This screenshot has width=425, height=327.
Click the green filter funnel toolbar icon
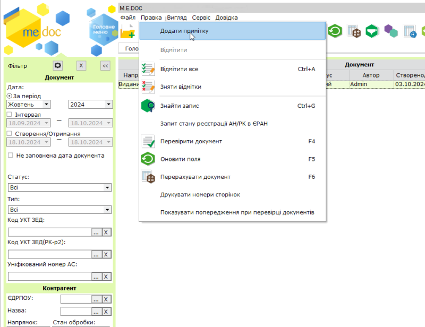pyautogui.click(x=372, y=31)
